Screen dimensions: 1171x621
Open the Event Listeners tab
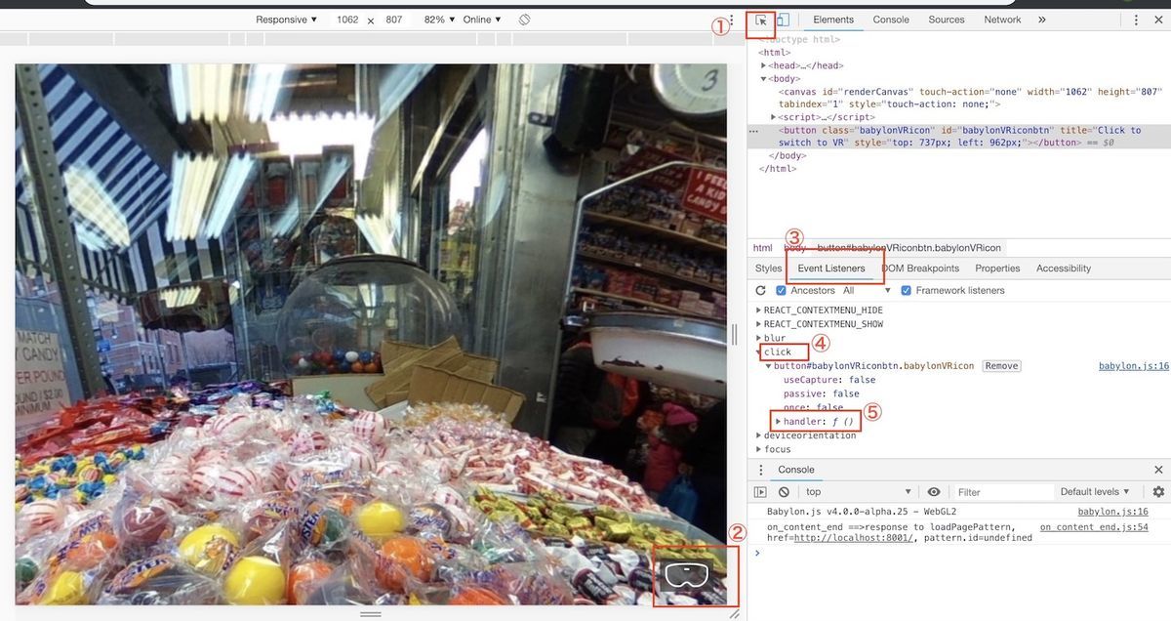pos(831,269)
